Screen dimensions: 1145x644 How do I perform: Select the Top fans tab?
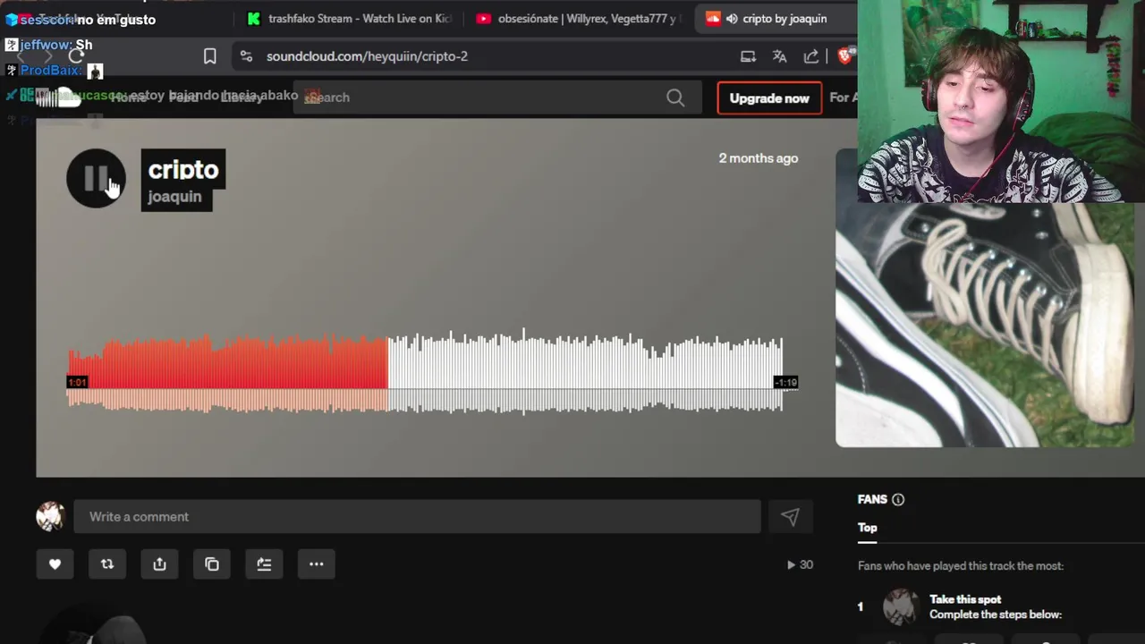pos(868,528)
